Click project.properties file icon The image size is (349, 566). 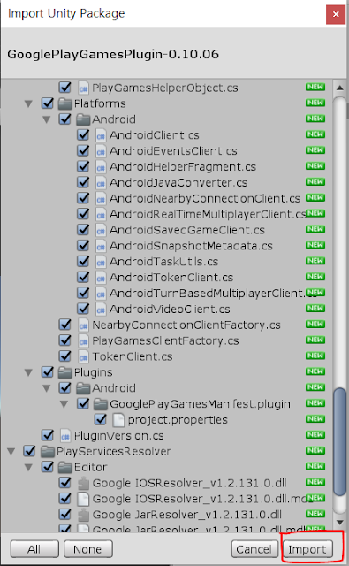point(118,420)
